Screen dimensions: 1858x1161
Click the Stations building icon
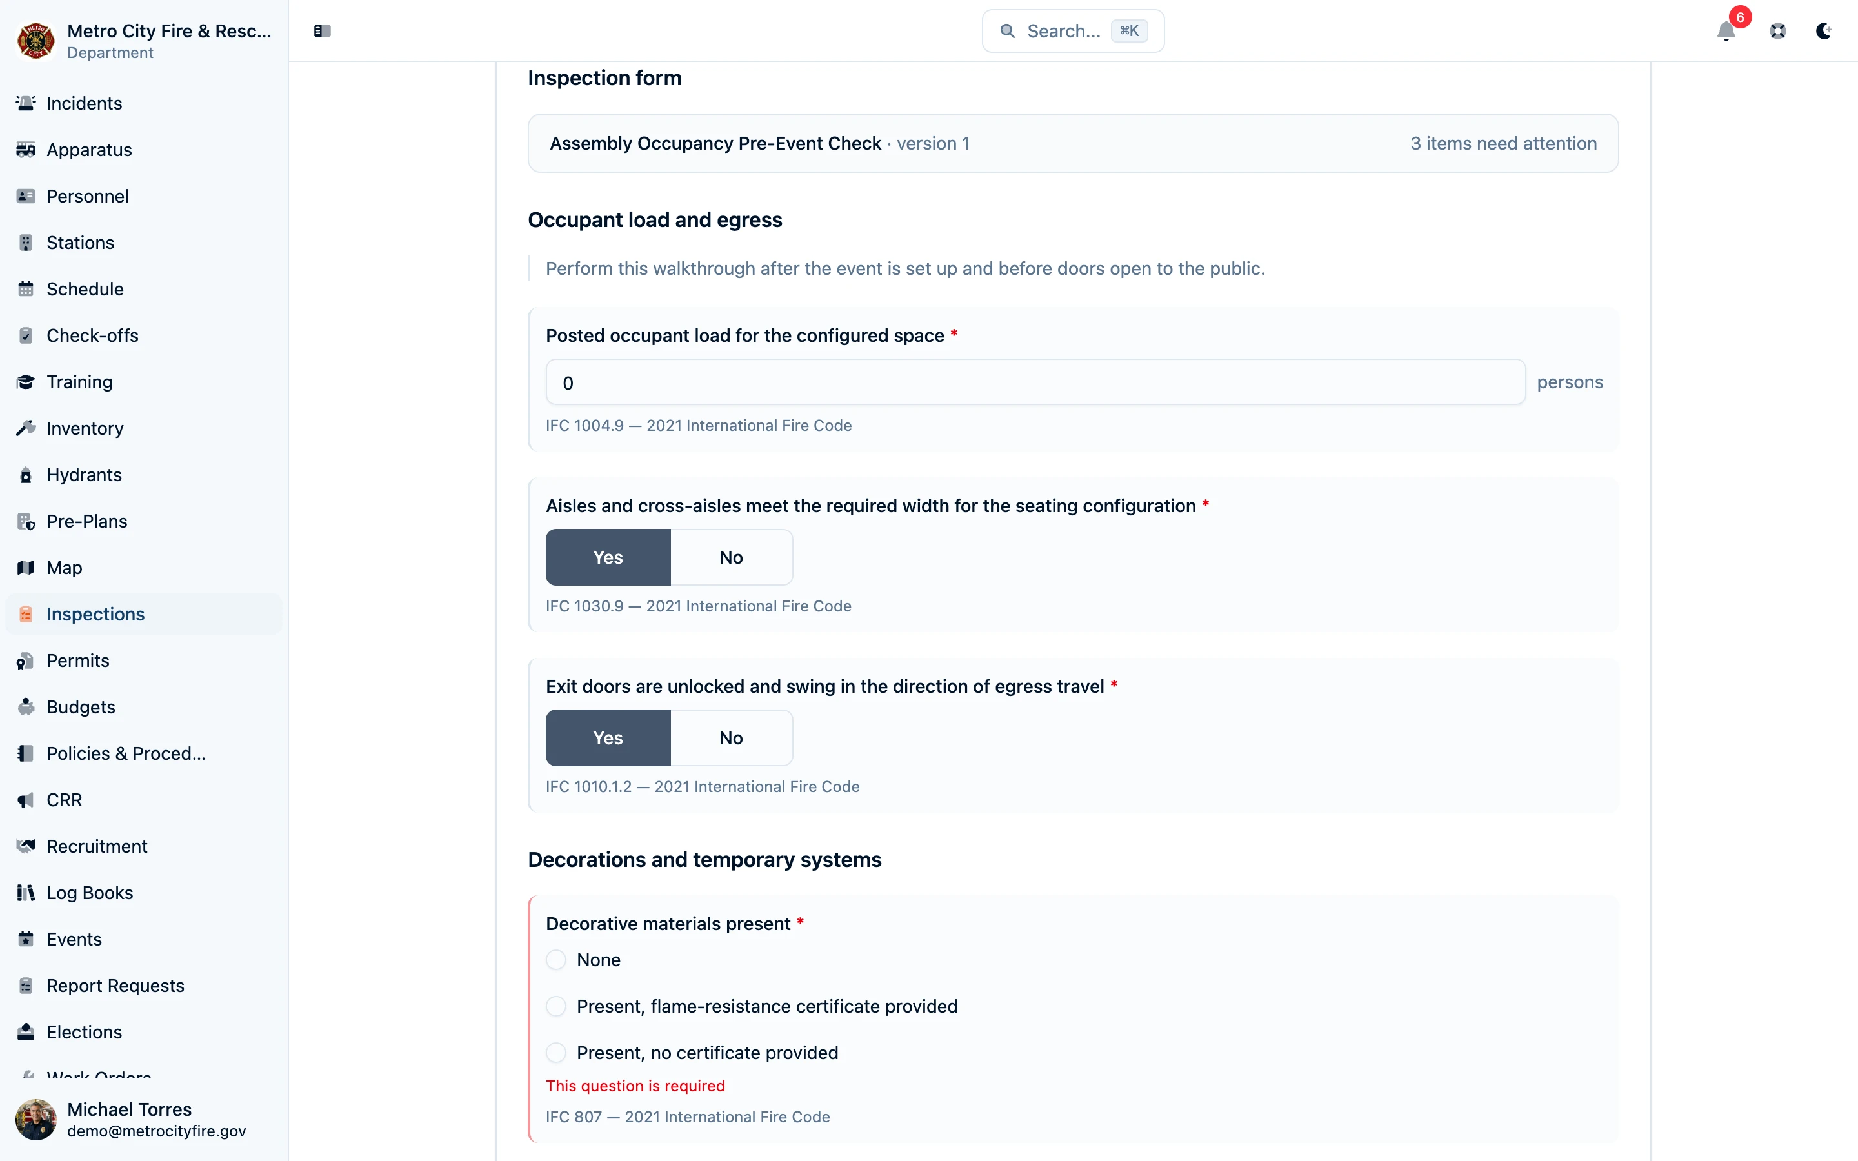coord(25,243)
